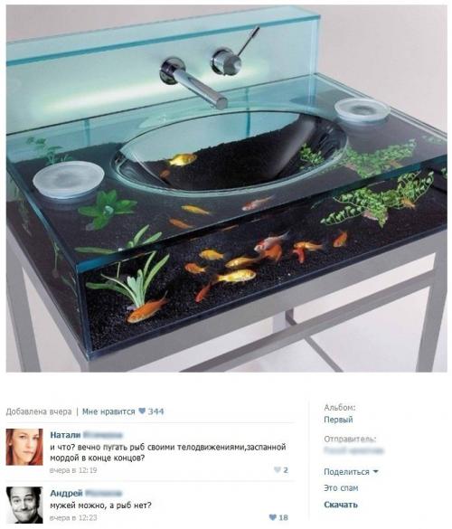Open Андрей's profile name link

click(86, 493)
